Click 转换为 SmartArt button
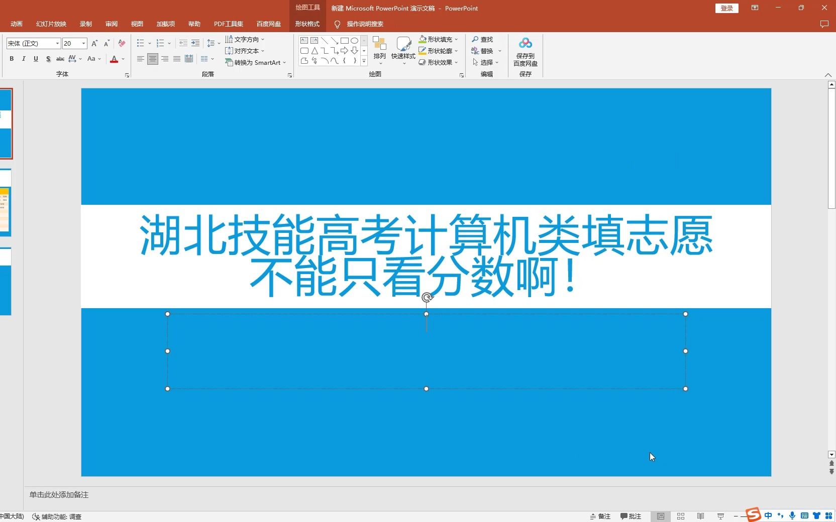This screenshot has width=836, height=522. pos(256,62)
